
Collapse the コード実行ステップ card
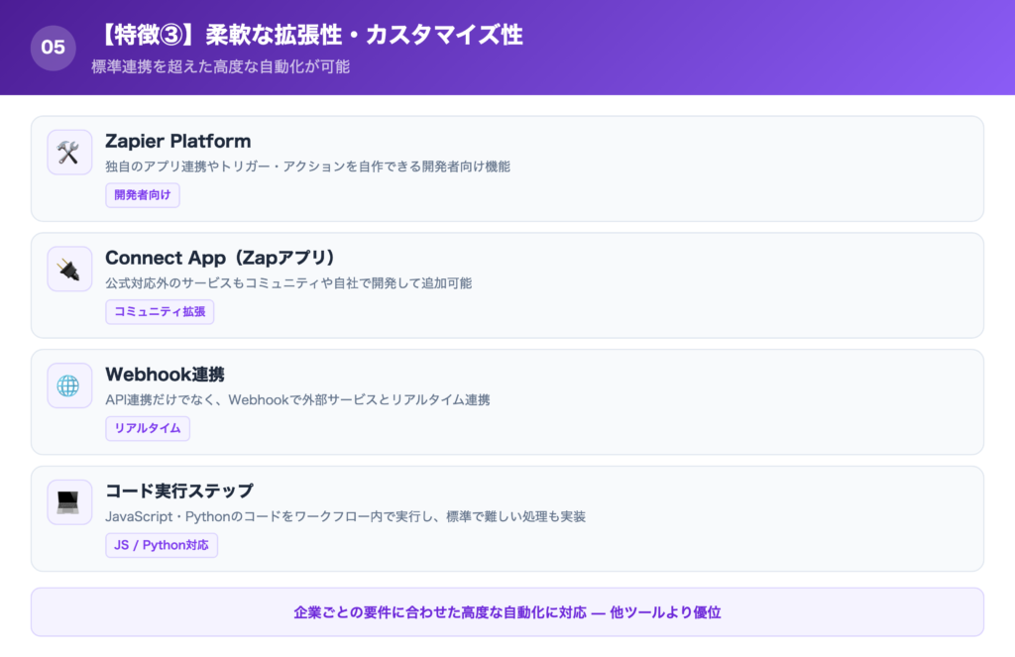pyautogui.click(x=507, y=518)
